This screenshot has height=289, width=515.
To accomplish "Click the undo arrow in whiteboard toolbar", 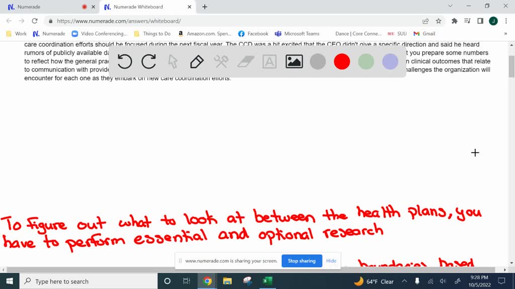I will 125,62.
